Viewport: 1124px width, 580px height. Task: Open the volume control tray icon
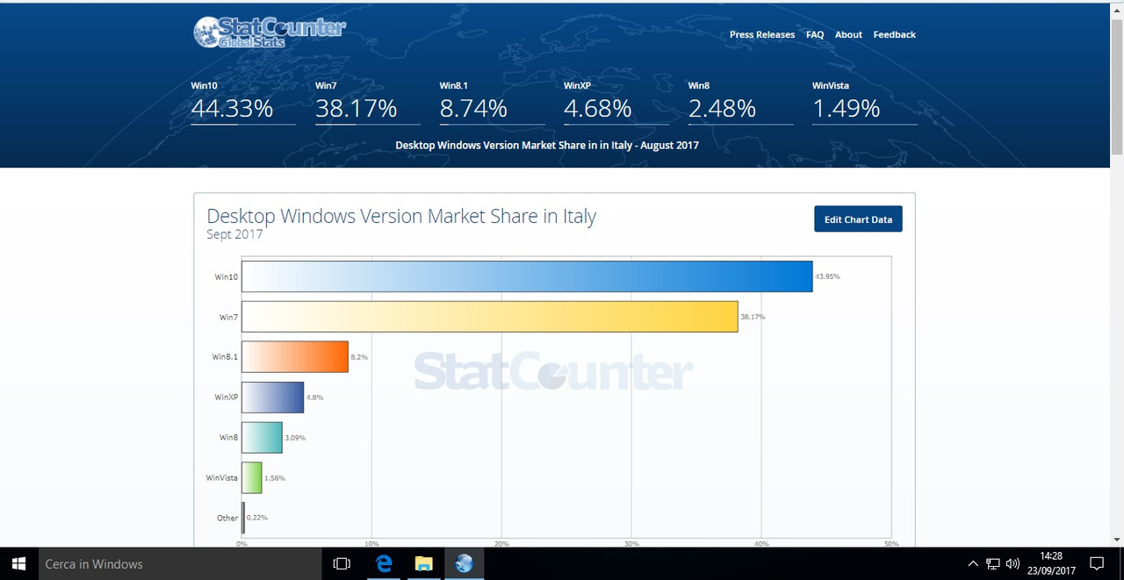click(x=1012, y=563)
